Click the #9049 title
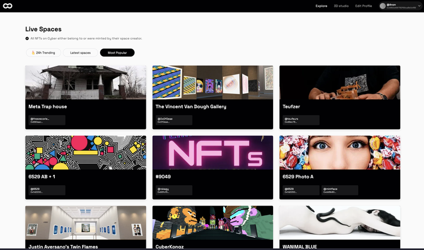424x250 pixels. (163, 177)
